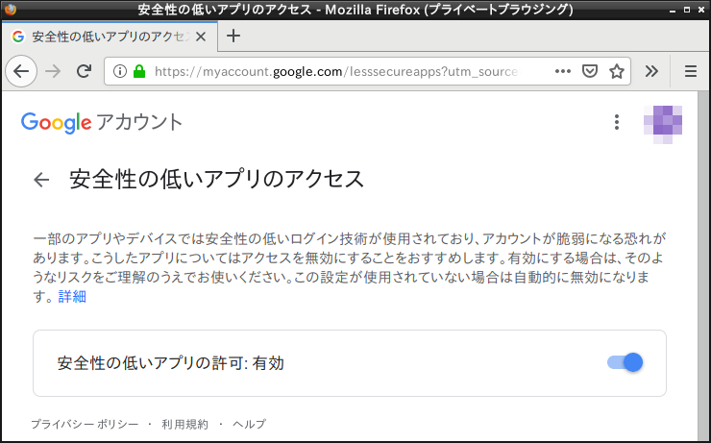The image size is (711, 443).
Task: Toggle 安全性の低いアプリの許可 switch off
Action: [625, 362]
